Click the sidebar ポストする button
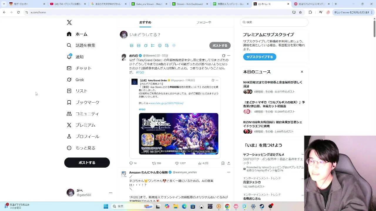This screenshot has height=211, width=376. tap(87, 163)
